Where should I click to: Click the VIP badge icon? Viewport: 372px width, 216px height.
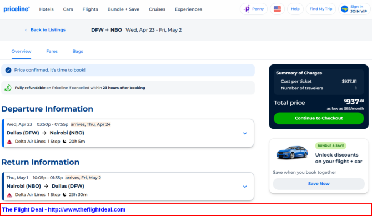point(344,9)
